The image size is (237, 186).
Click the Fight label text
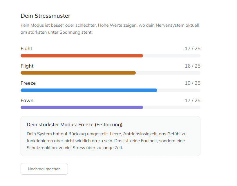[26, 48]
